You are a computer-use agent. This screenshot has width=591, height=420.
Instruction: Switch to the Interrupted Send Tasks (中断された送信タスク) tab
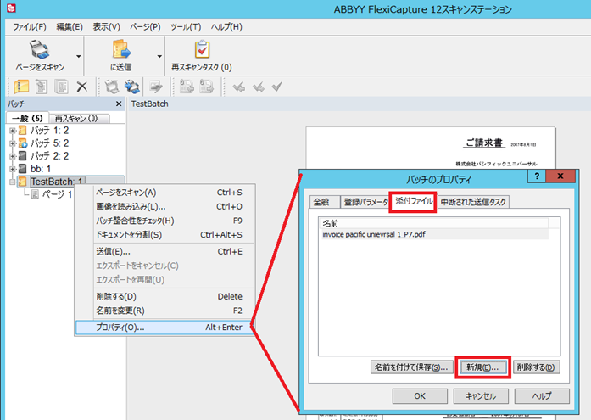pyautogui.click(x=473, y=202)
